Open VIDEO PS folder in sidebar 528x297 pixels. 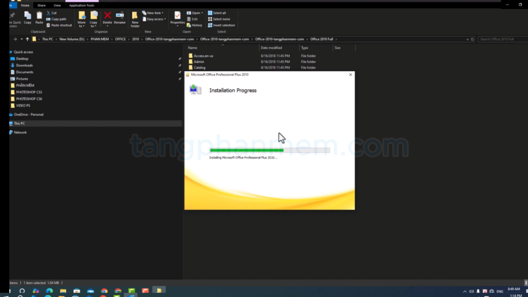click(x=23, y=105)
